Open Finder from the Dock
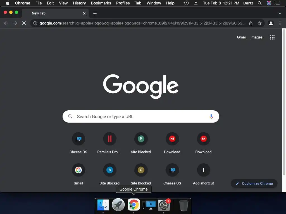 (103, 205)
